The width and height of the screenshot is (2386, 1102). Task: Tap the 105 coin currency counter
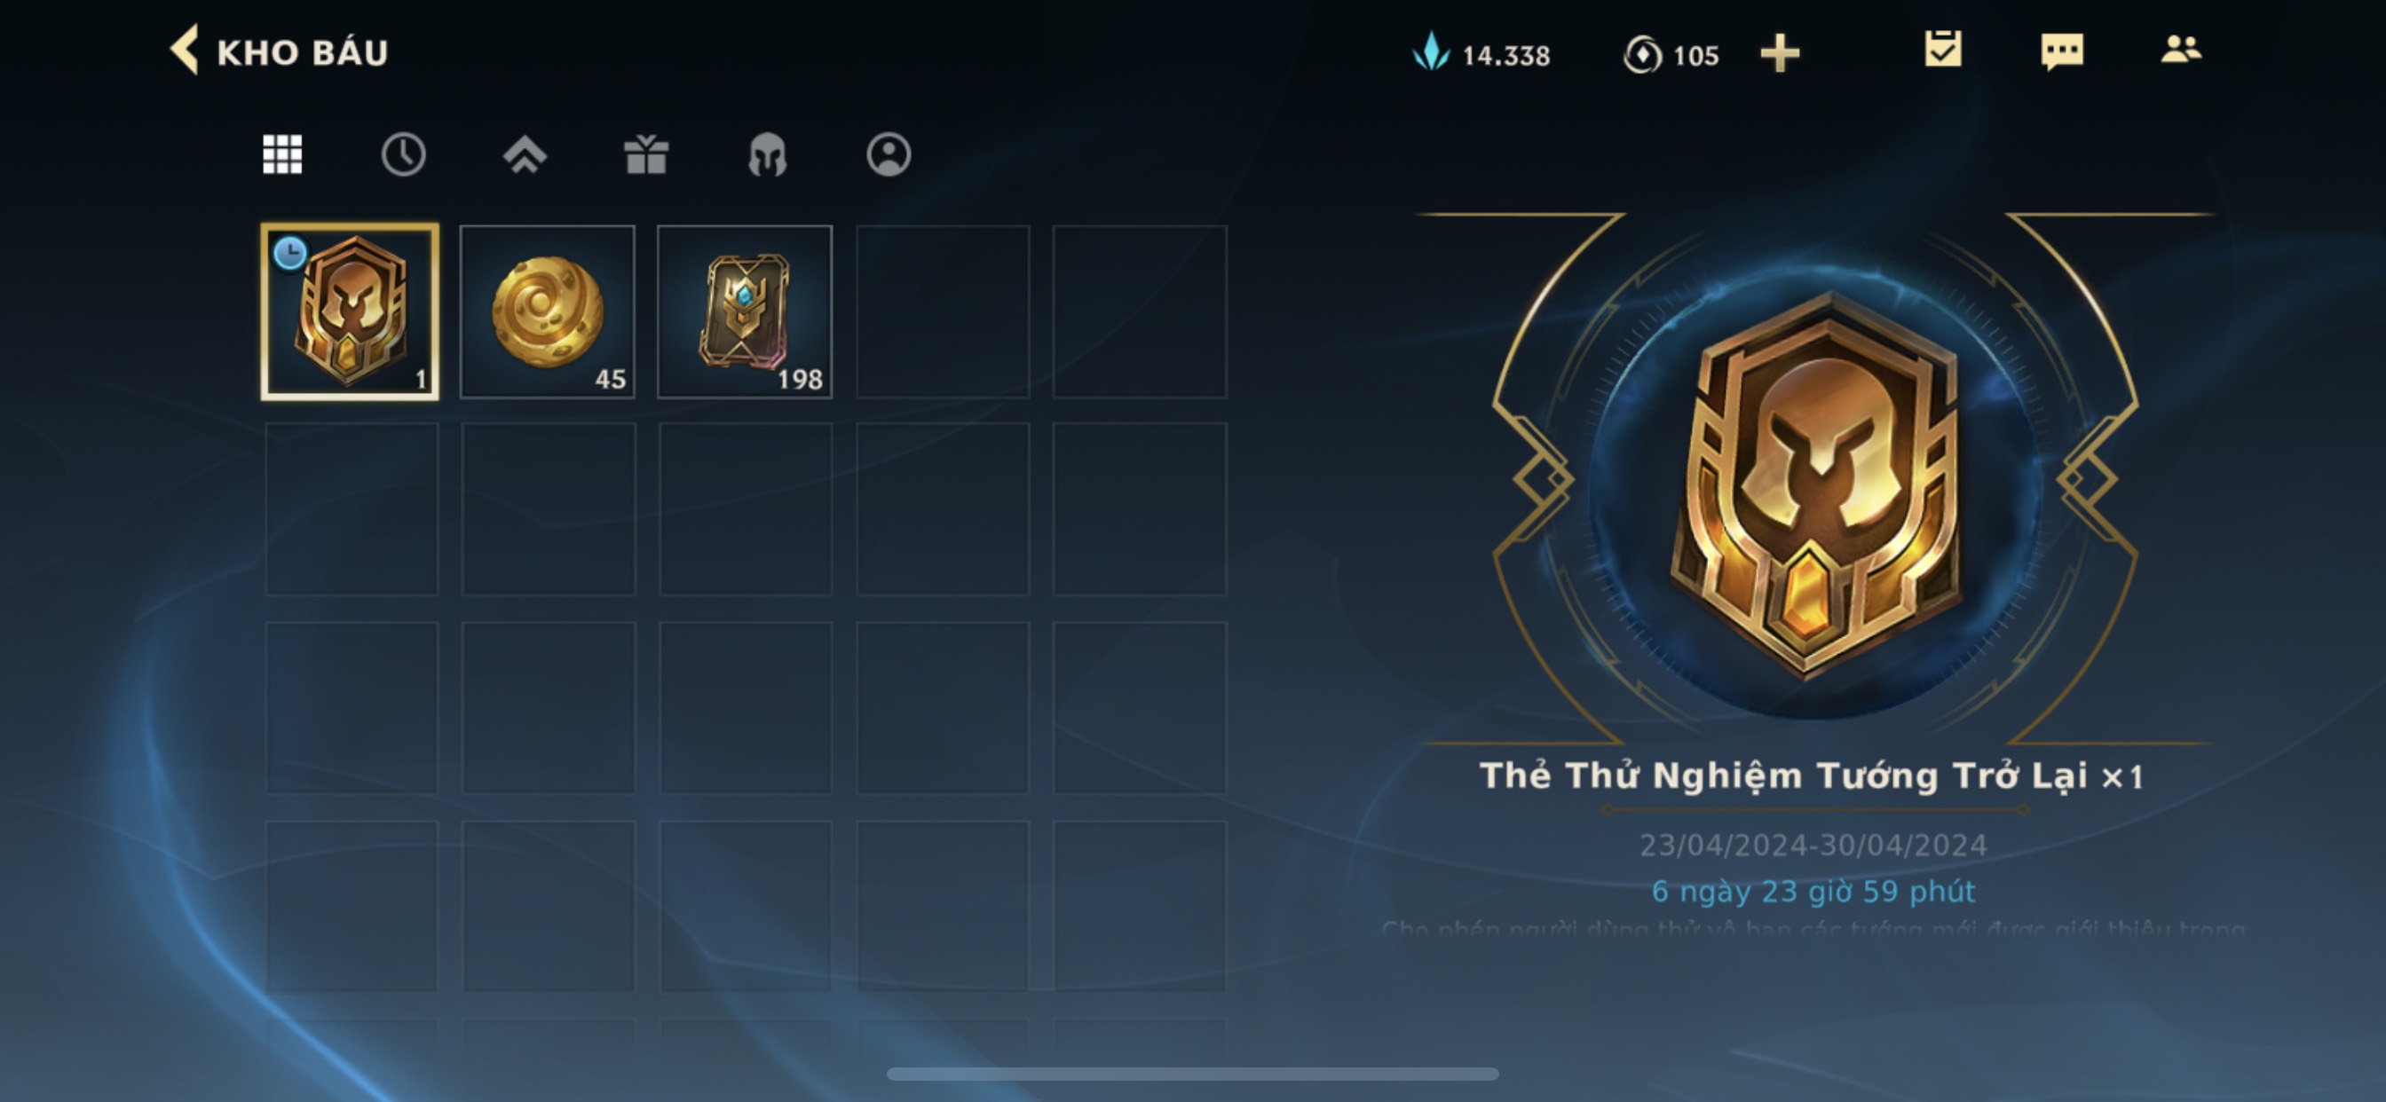point(1671,55)
